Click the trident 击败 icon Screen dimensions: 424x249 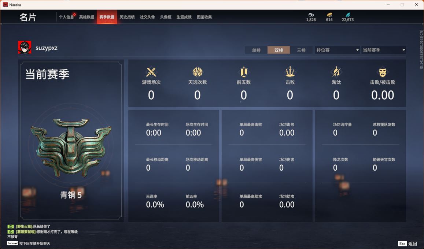coord(290,72)
